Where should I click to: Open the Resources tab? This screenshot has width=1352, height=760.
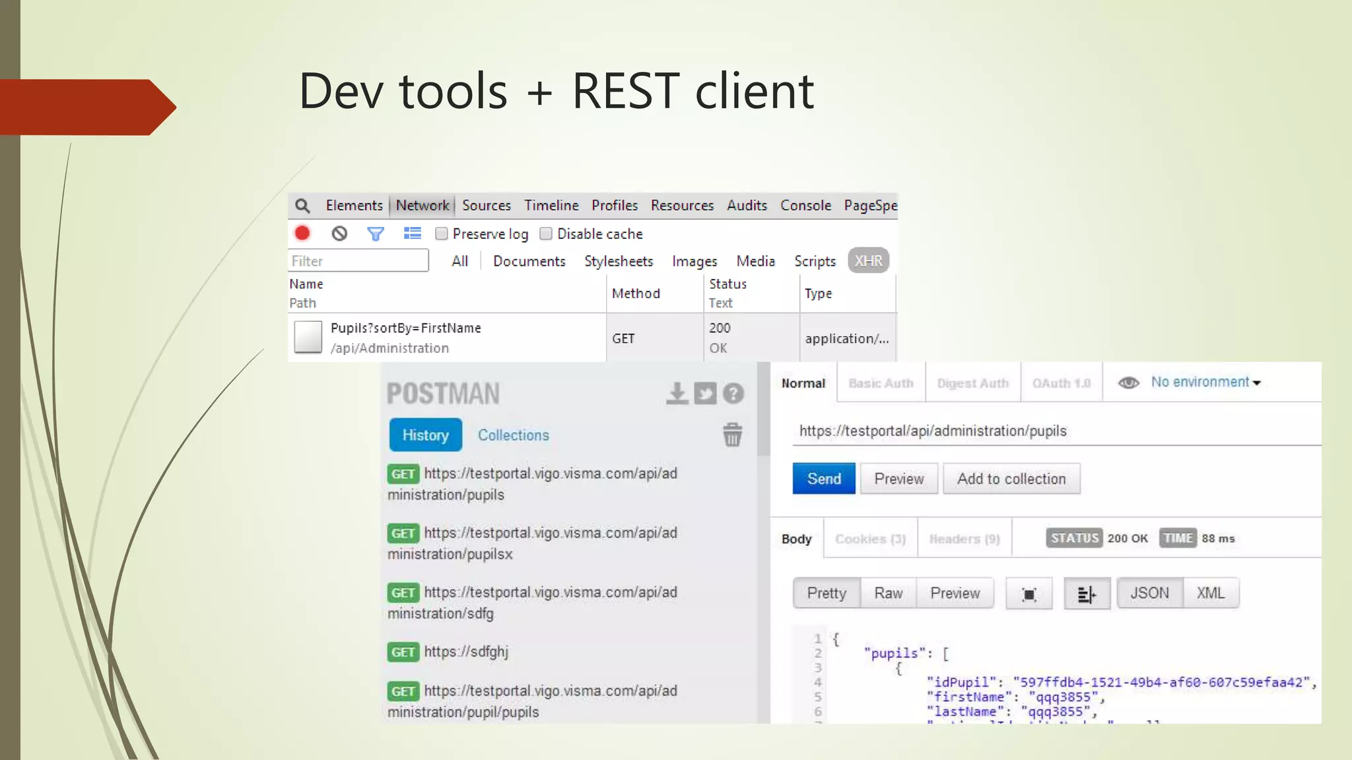pyautogui.click(x=682, y=206)
